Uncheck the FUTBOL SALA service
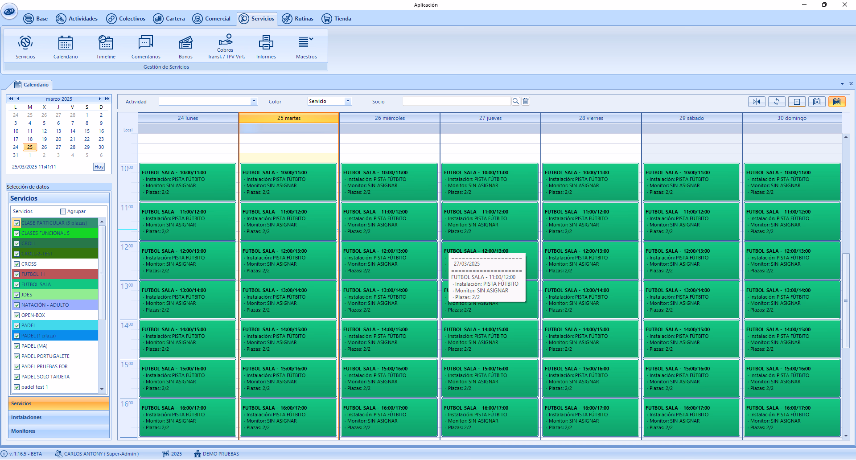Viewport: 856px width, 460px height. (x=17, y=285)
